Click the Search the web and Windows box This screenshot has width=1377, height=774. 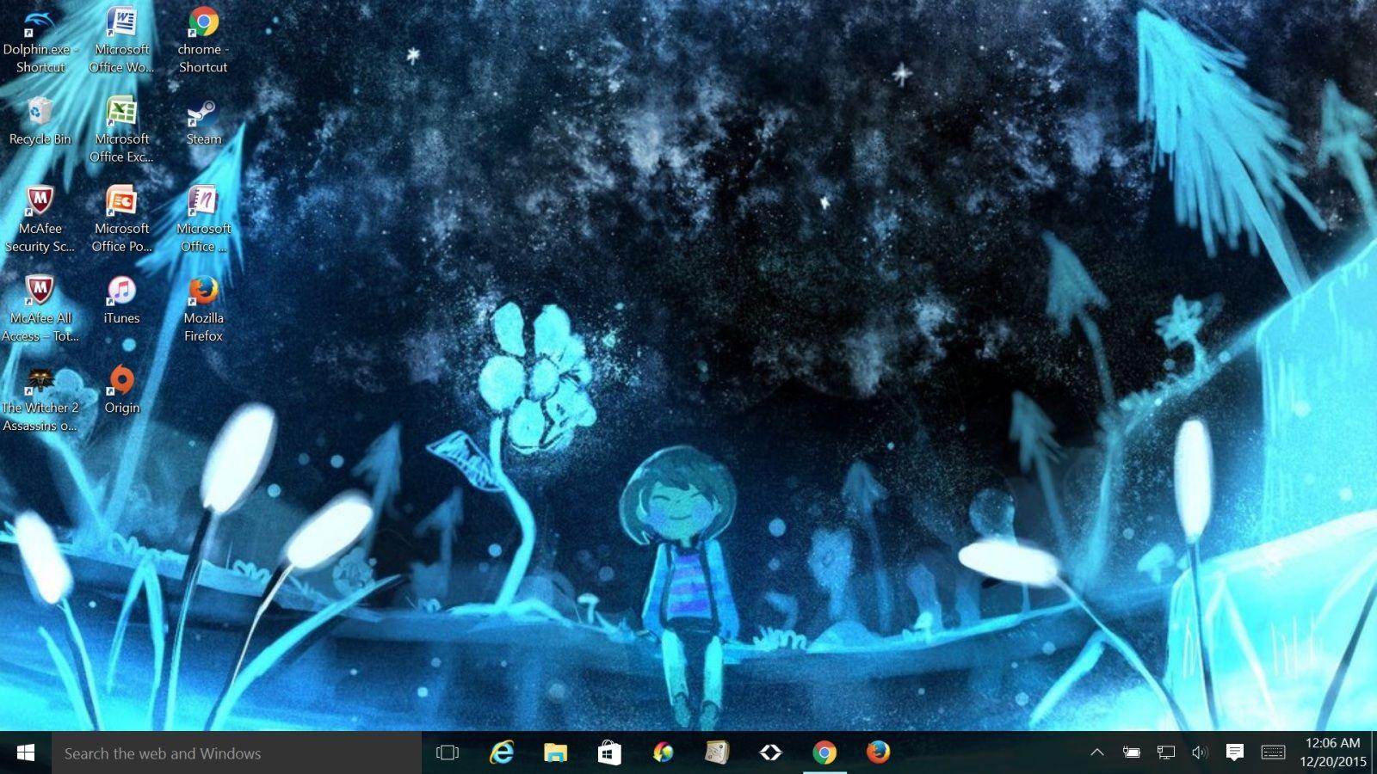237,752
